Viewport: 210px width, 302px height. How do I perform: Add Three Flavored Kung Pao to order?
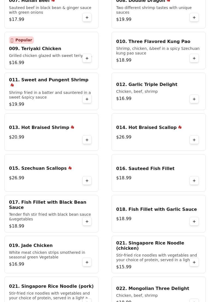click(x=194, y=58)
